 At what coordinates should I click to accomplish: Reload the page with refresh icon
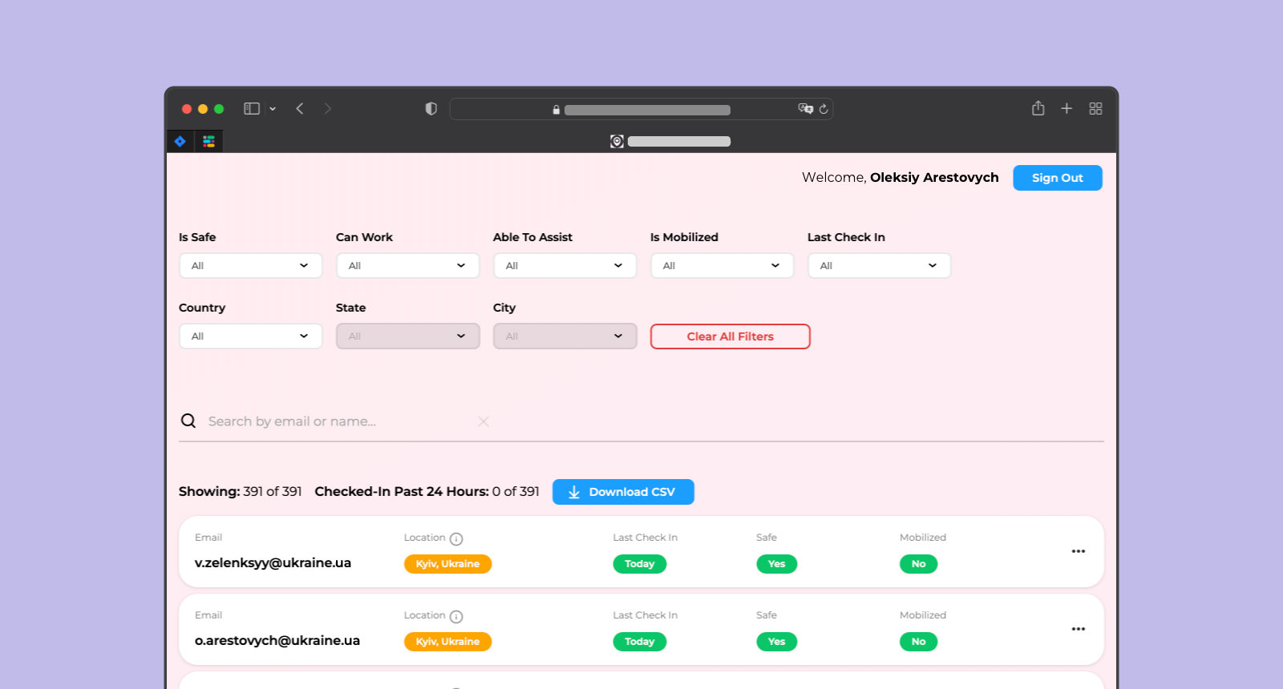[x=824, y=109]
